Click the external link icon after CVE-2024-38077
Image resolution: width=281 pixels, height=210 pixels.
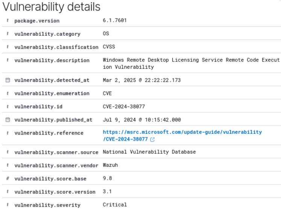tap(152, 139)
